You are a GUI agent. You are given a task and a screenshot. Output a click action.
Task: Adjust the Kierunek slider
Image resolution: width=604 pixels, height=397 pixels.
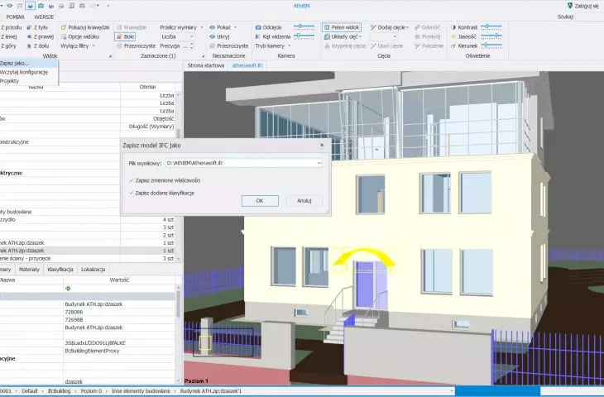pyautogui.click(x=491, y=45)
